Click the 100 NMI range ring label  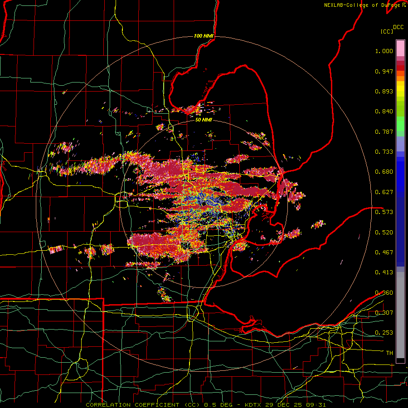204,36
